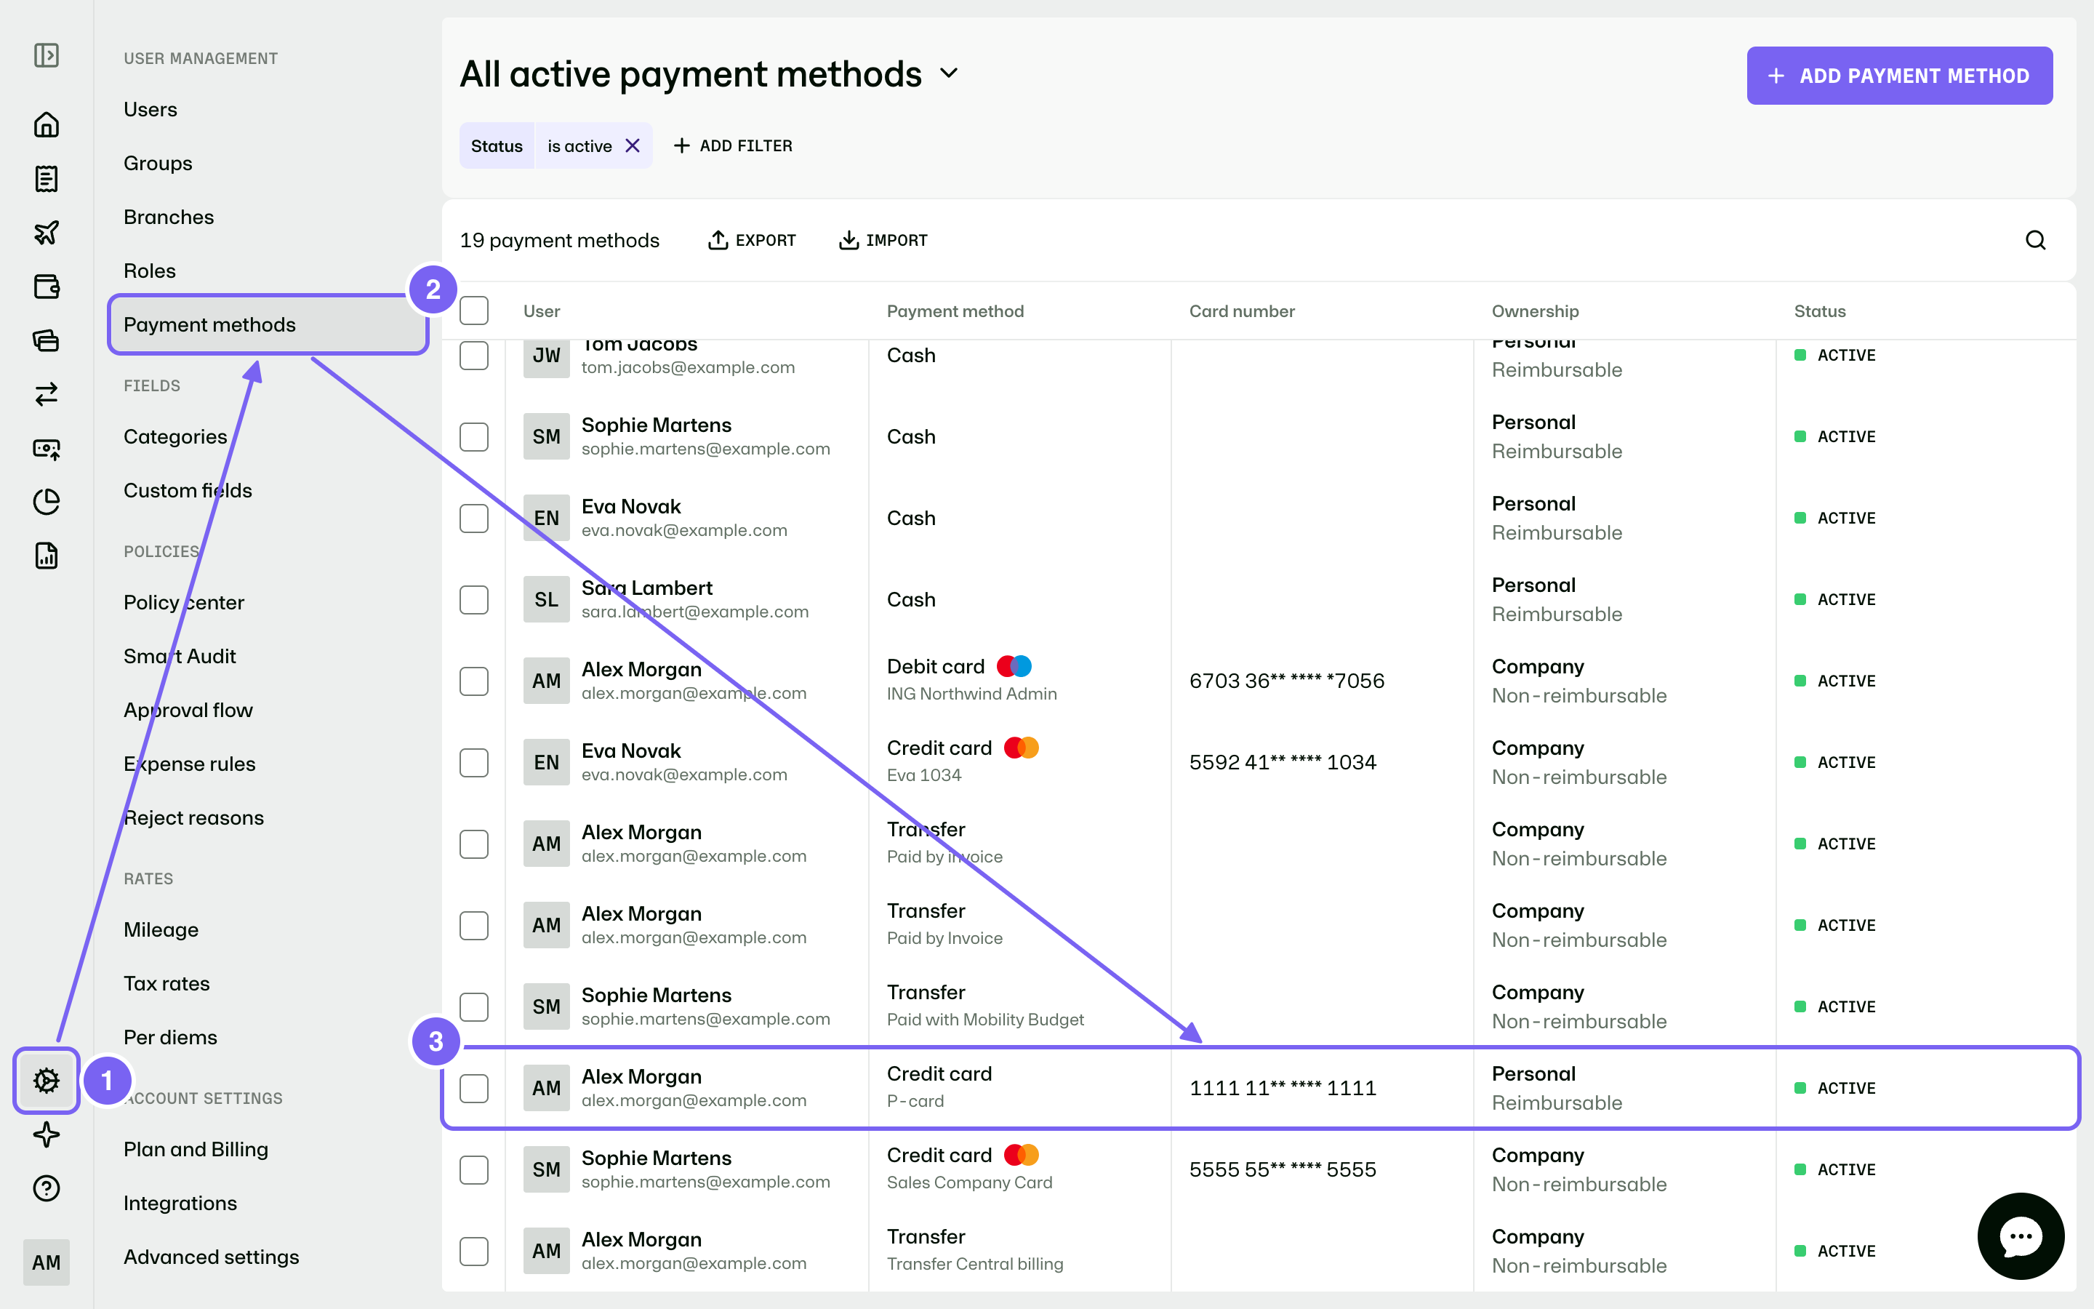Expand the All active payment methods dropdown
The width and height of the screenshot is (2094, 1309).
(950, 73)
